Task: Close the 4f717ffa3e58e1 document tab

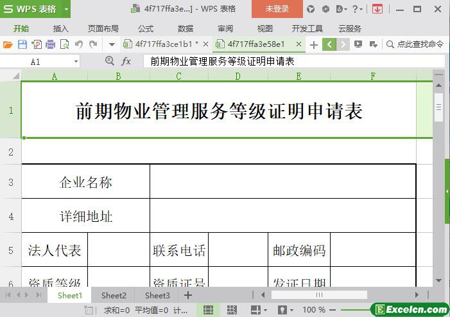Action: (299, 44)
